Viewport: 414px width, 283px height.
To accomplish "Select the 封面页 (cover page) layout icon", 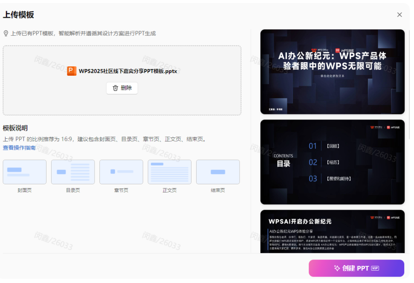I will tap(24, 172).
